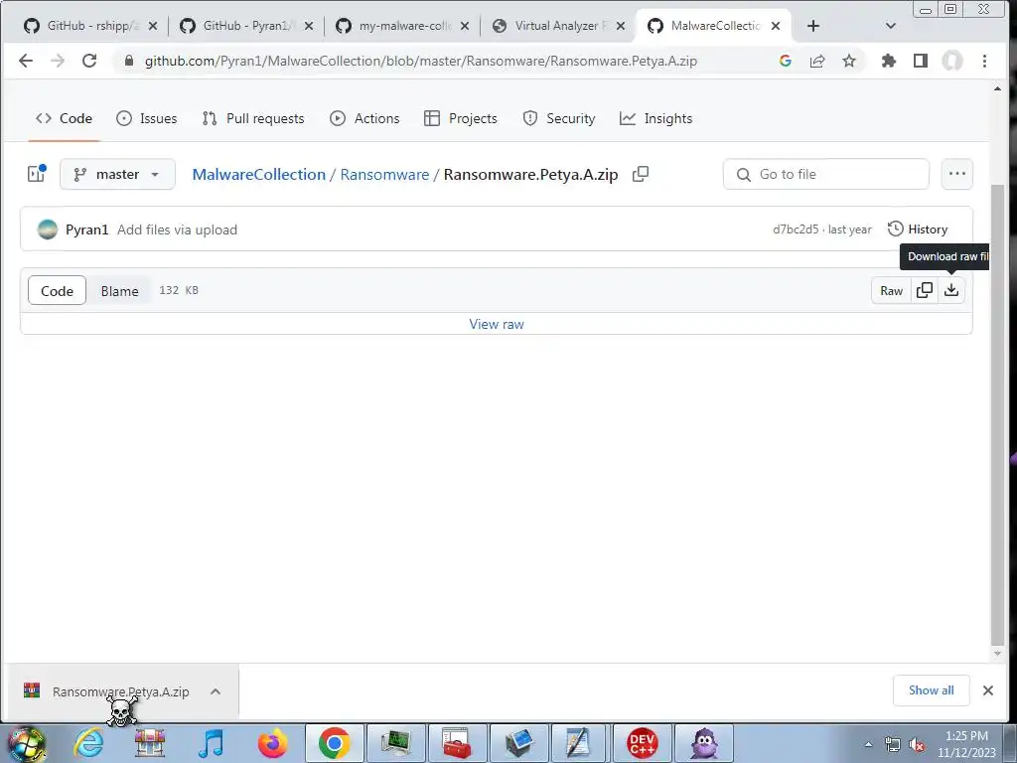Open a new browser tab
The width and height of the screenshot is (1017, 763).
click(x=813, y=26)
